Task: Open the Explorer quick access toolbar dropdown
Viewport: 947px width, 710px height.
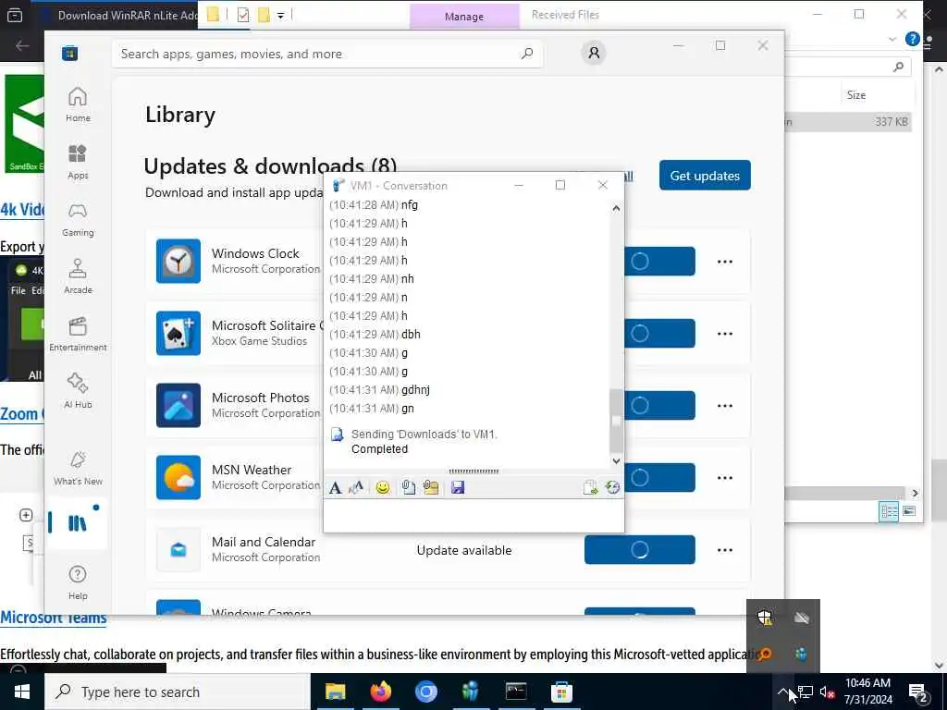Action: [x=281, y=15]
